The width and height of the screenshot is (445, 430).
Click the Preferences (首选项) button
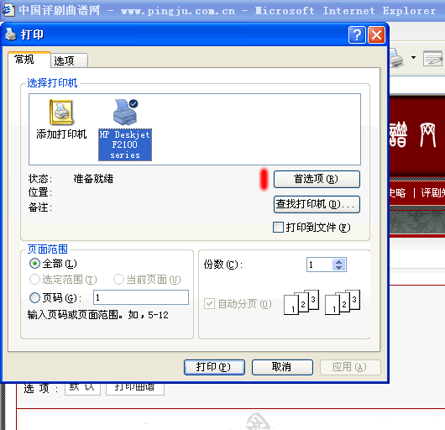coord(317,179)
